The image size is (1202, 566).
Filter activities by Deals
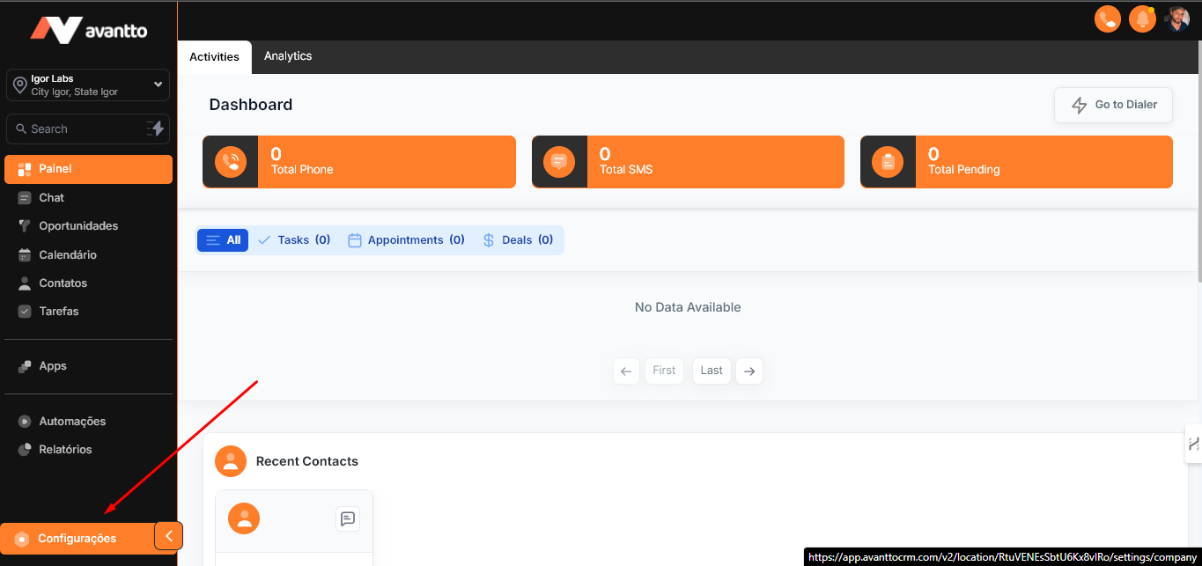[x=518, y=240]
